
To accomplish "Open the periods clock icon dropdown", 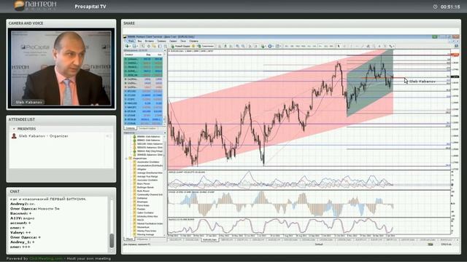I will [271, 46].
